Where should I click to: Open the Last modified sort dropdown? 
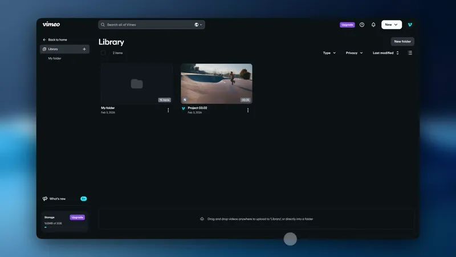(x=386, y=53)
